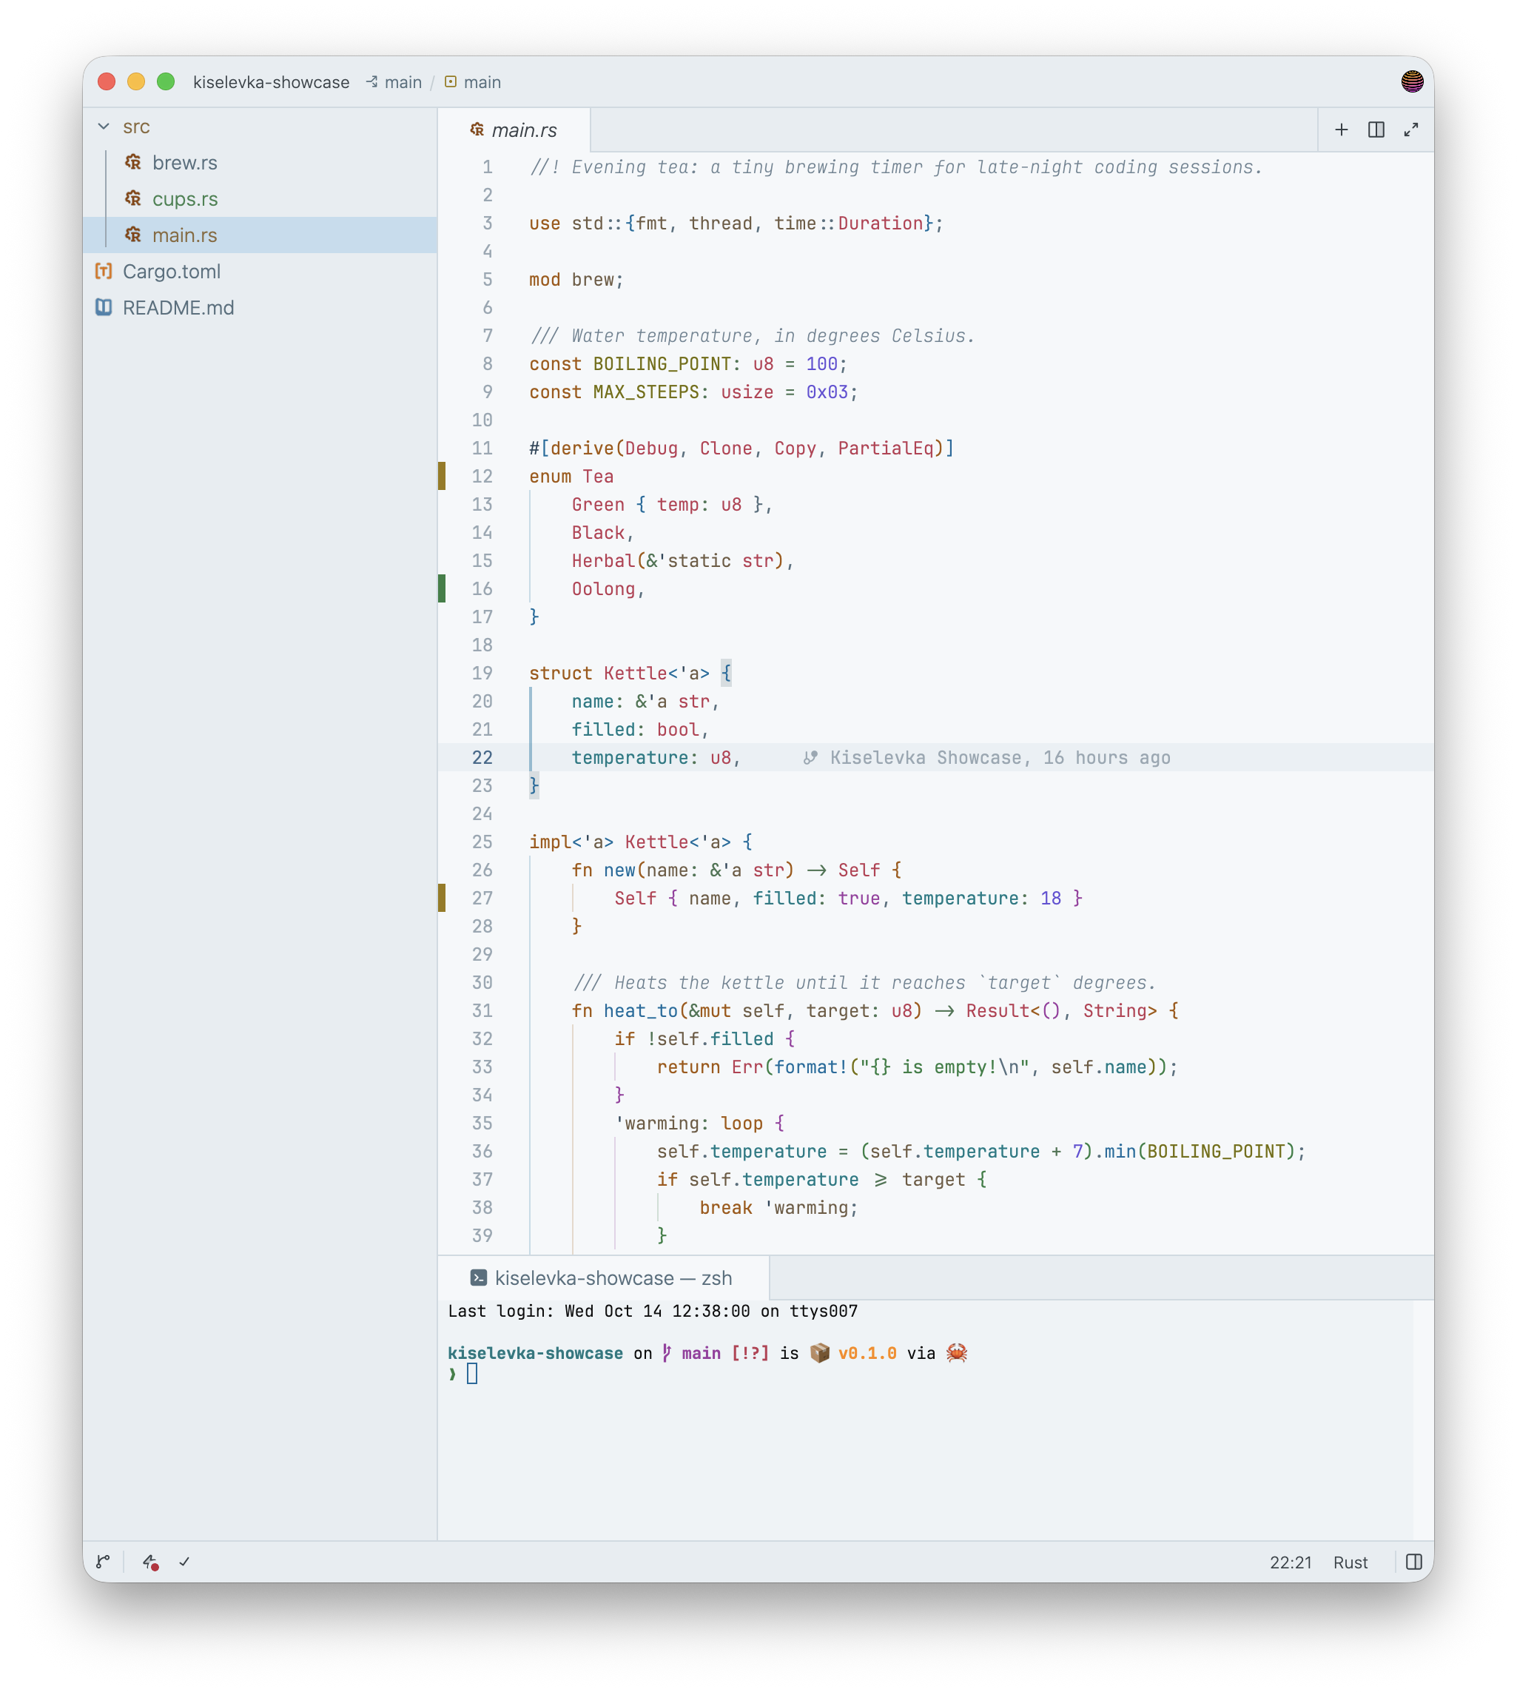
Task: Toggle the right dock panel icon
Action: 1413,1562
